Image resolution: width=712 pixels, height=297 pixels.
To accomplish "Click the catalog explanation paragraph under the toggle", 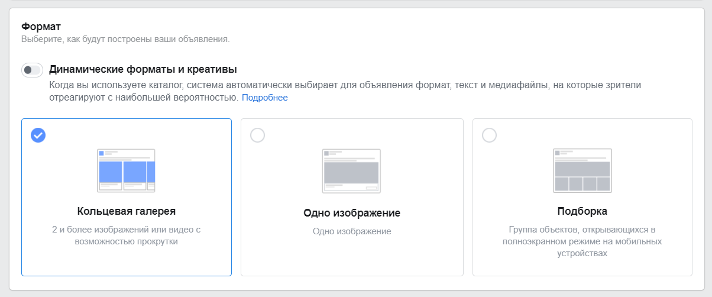I will click(x=343, y=86).
